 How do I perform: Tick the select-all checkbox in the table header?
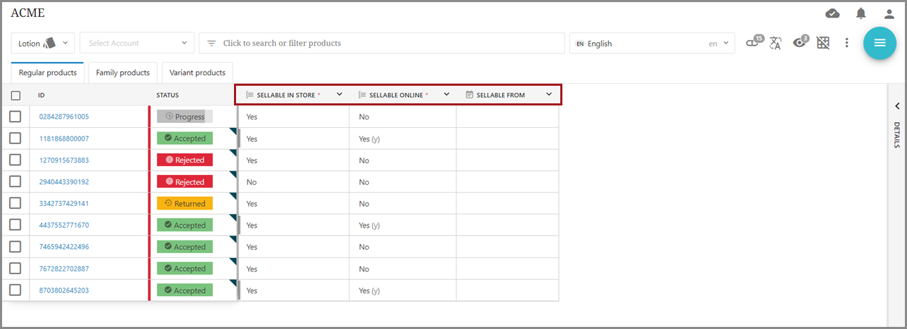click(16, 96)
